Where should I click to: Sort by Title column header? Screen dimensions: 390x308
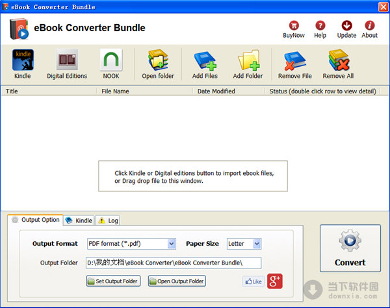click(x=49, y=91)
